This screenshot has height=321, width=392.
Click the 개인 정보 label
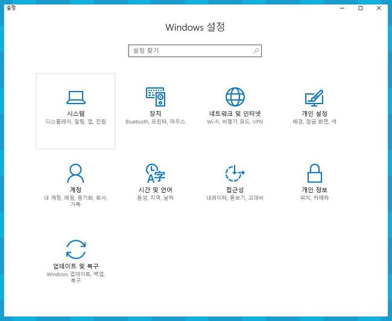314,190
